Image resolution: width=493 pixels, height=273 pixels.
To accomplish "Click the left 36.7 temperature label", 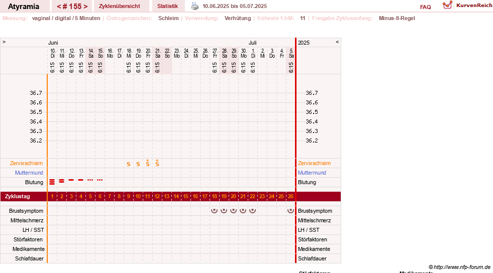I will pos(36,93).
